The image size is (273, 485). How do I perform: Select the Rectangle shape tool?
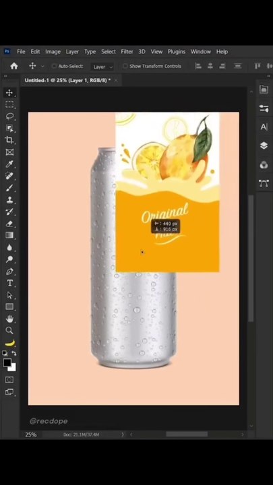9,306
